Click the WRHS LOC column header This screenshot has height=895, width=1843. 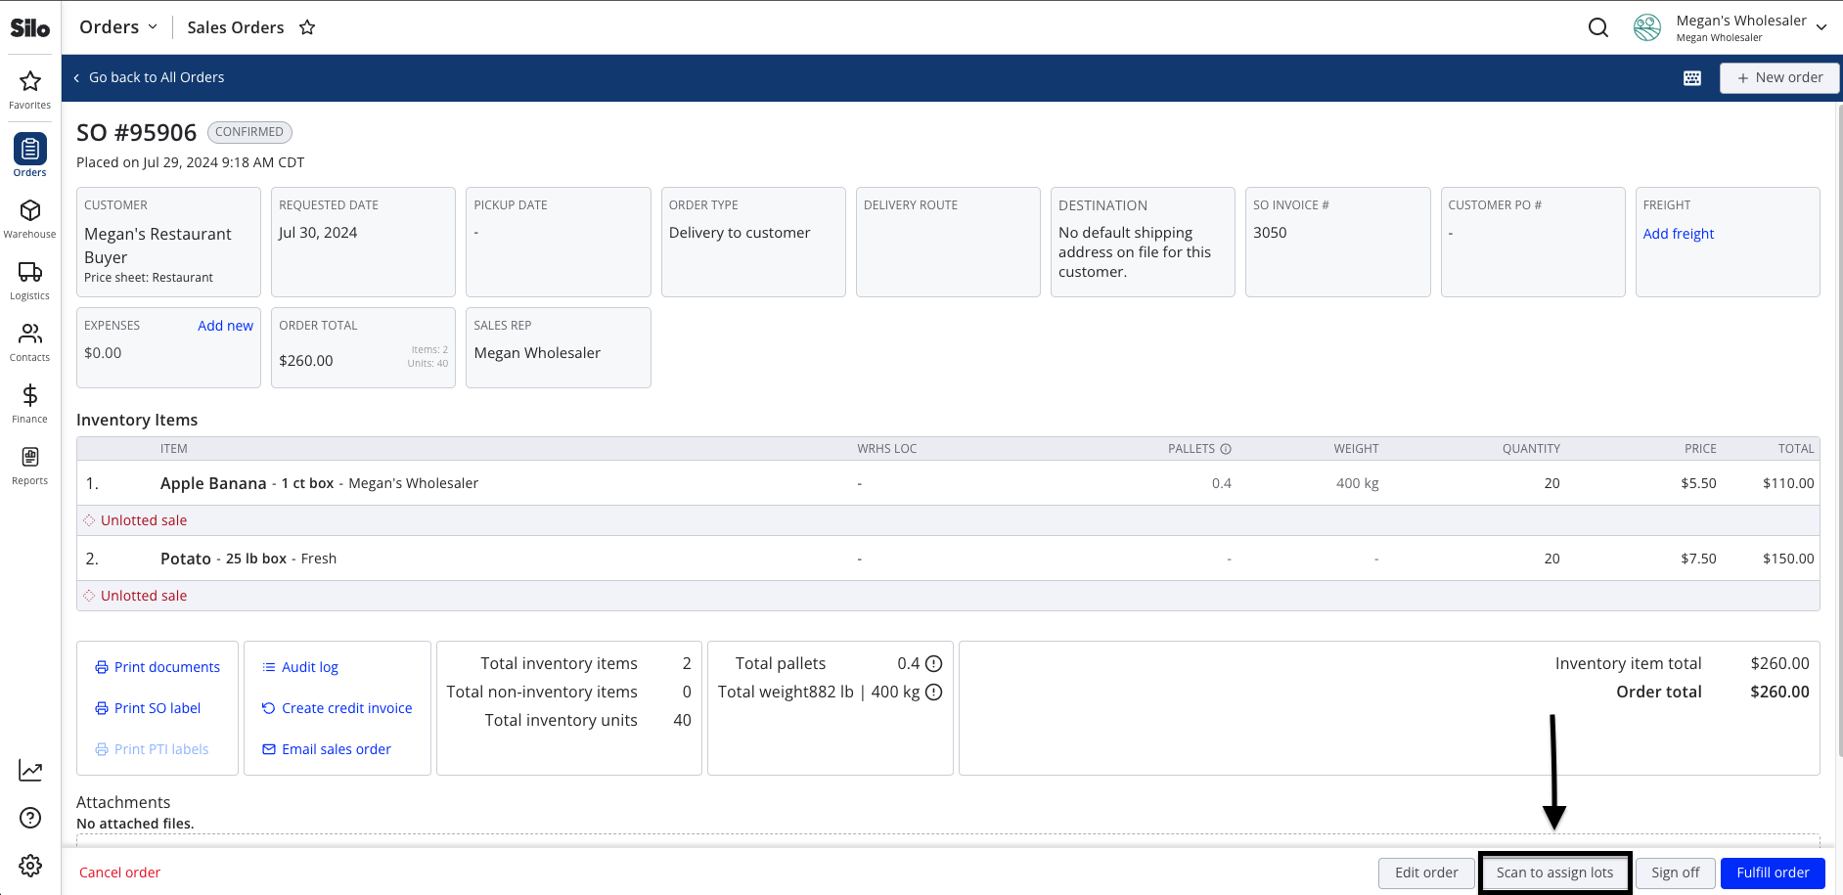click(x=887, y=449)
